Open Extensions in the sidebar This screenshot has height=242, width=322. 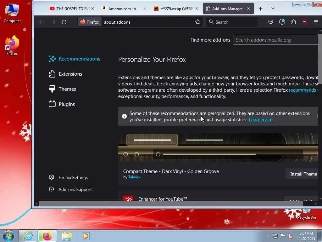coord(65,74)
